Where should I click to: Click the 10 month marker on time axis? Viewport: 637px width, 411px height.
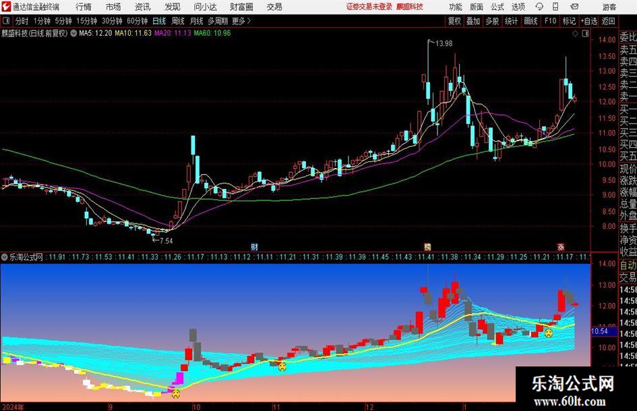pyautogui.click(x=197, y=407)
